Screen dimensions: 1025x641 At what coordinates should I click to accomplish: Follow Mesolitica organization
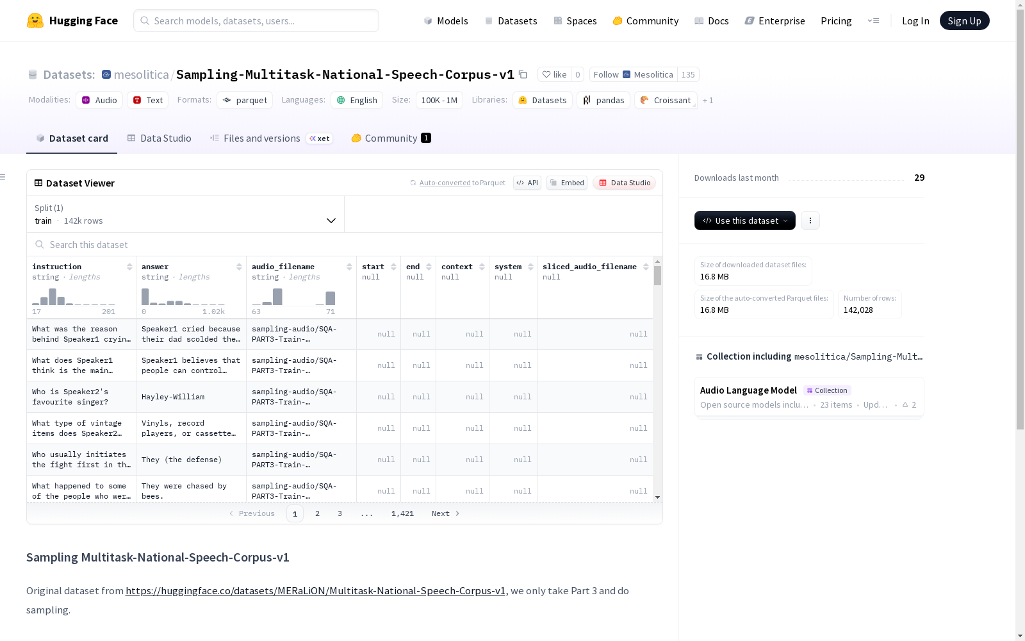coord(634,74)
